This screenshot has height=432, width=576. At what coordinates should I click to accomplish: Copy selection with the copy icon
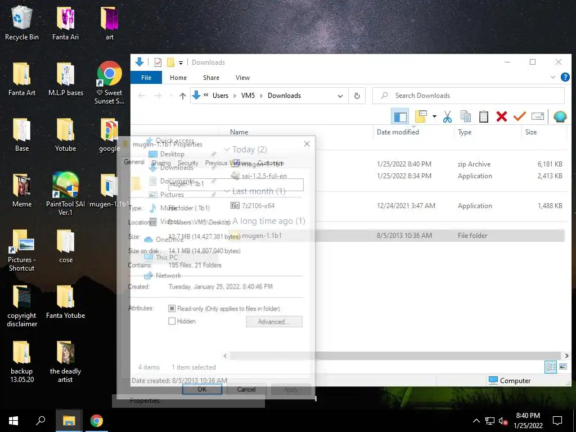465,116
